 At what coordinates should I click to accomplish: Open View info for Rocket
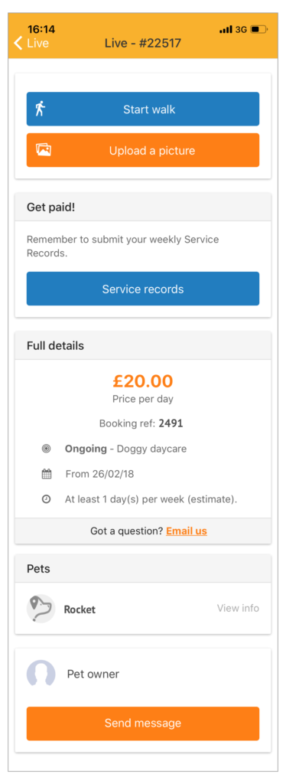[238, 609]
